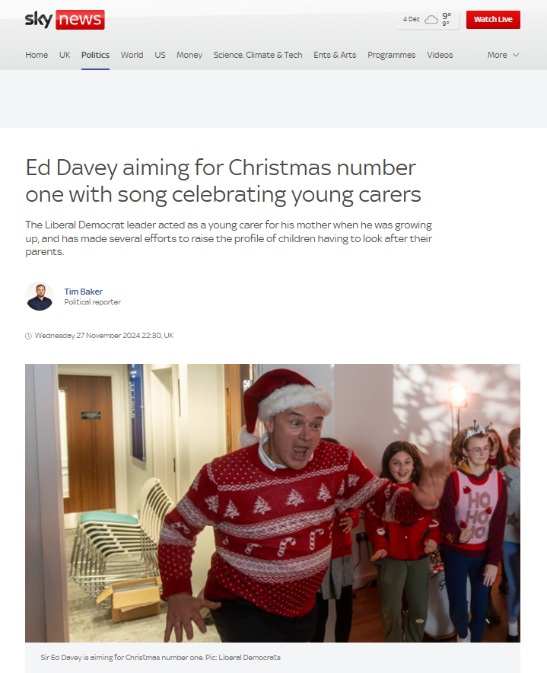Open the World section
Viewport: 547px width, 673px height.
[132, 55]
